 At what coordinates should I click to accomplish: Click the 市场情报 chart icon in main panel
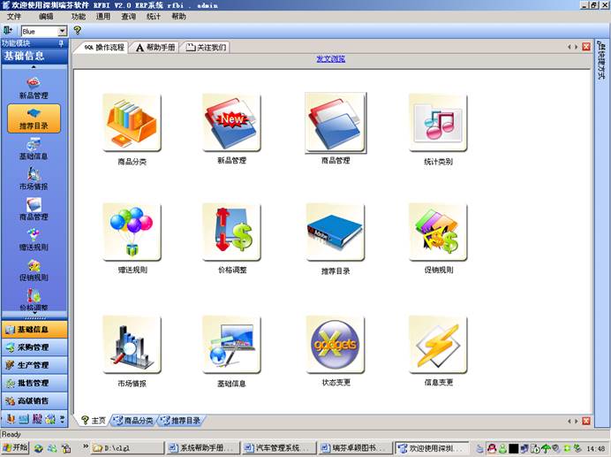132,345
